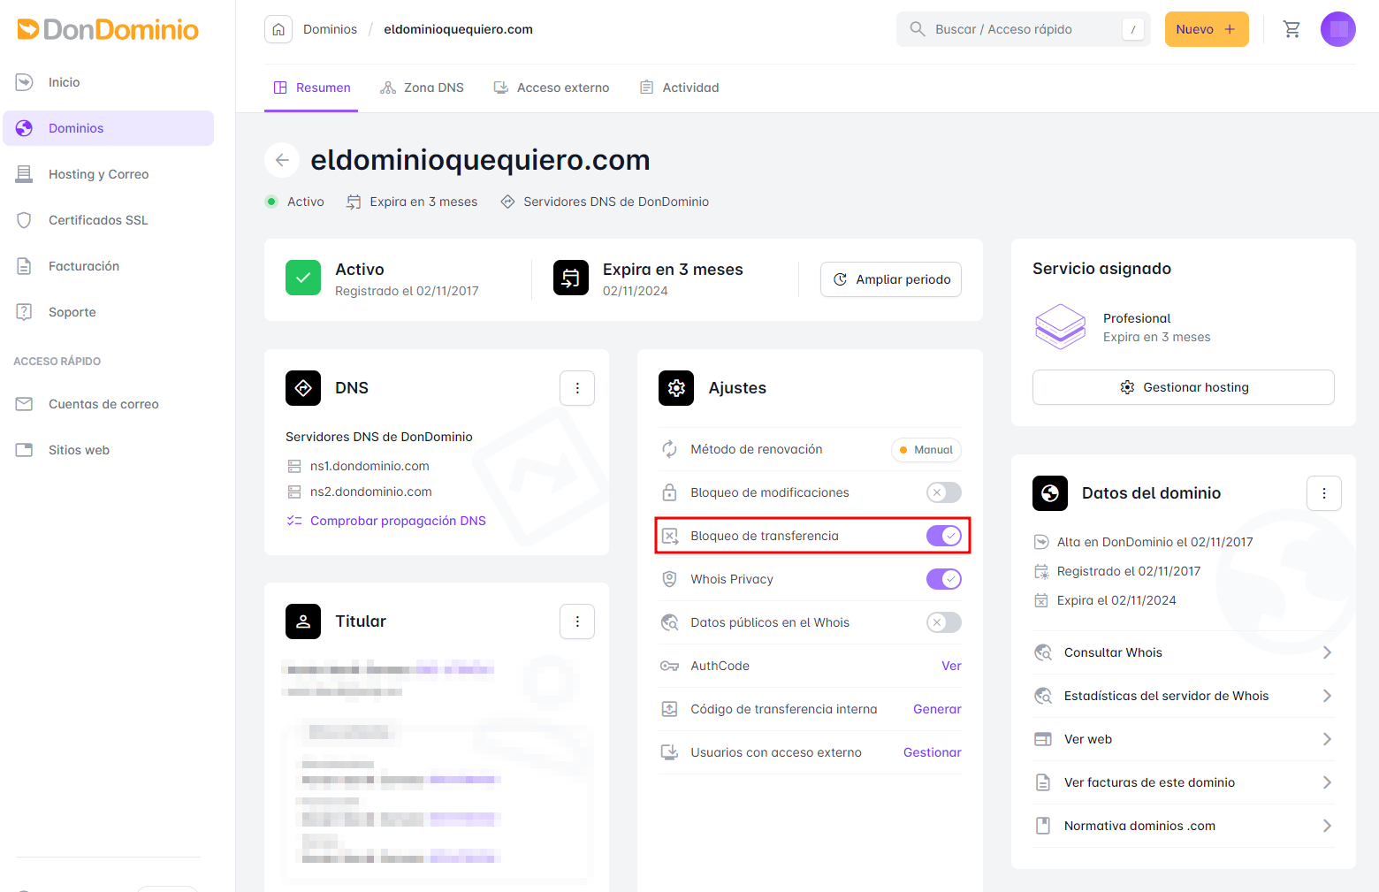Click the Servidores DNS diamond icon in header
The height and width of the screenshot is (892, 1379).
click(507, 202)
